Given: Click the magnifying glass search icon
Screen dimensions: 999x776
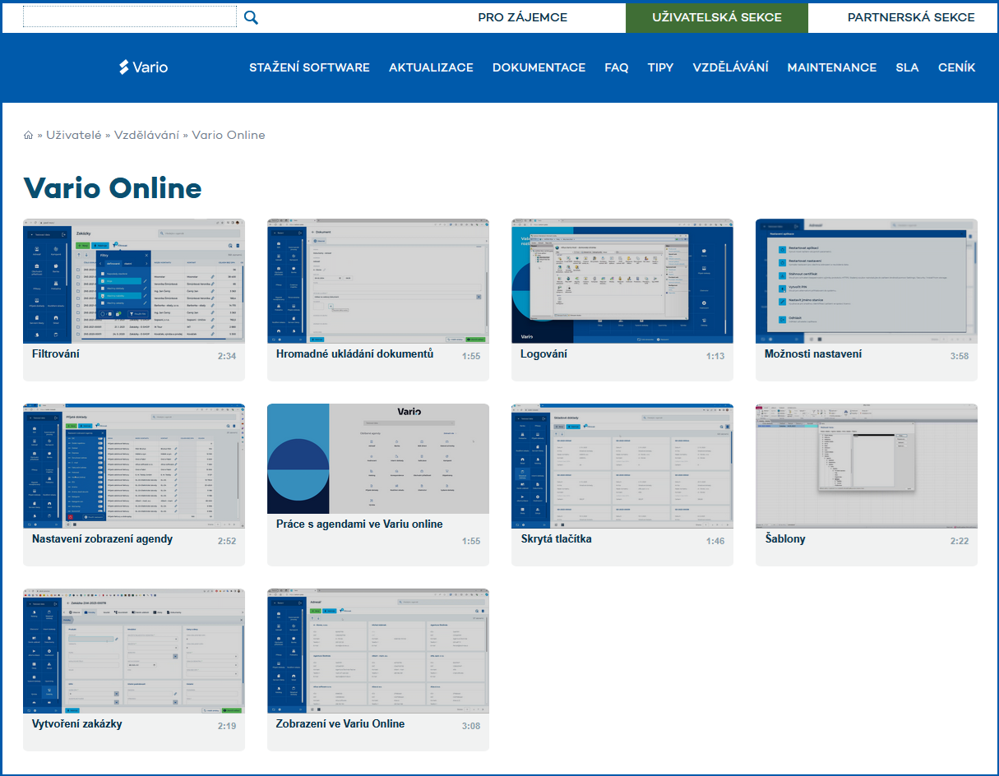Looking at the screenshot, I should coord(251,17).
